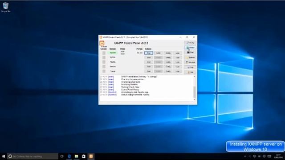This screenshot has width=285, height=160.
Task: Click the Apache port numbers text
Action: point(139,53)
